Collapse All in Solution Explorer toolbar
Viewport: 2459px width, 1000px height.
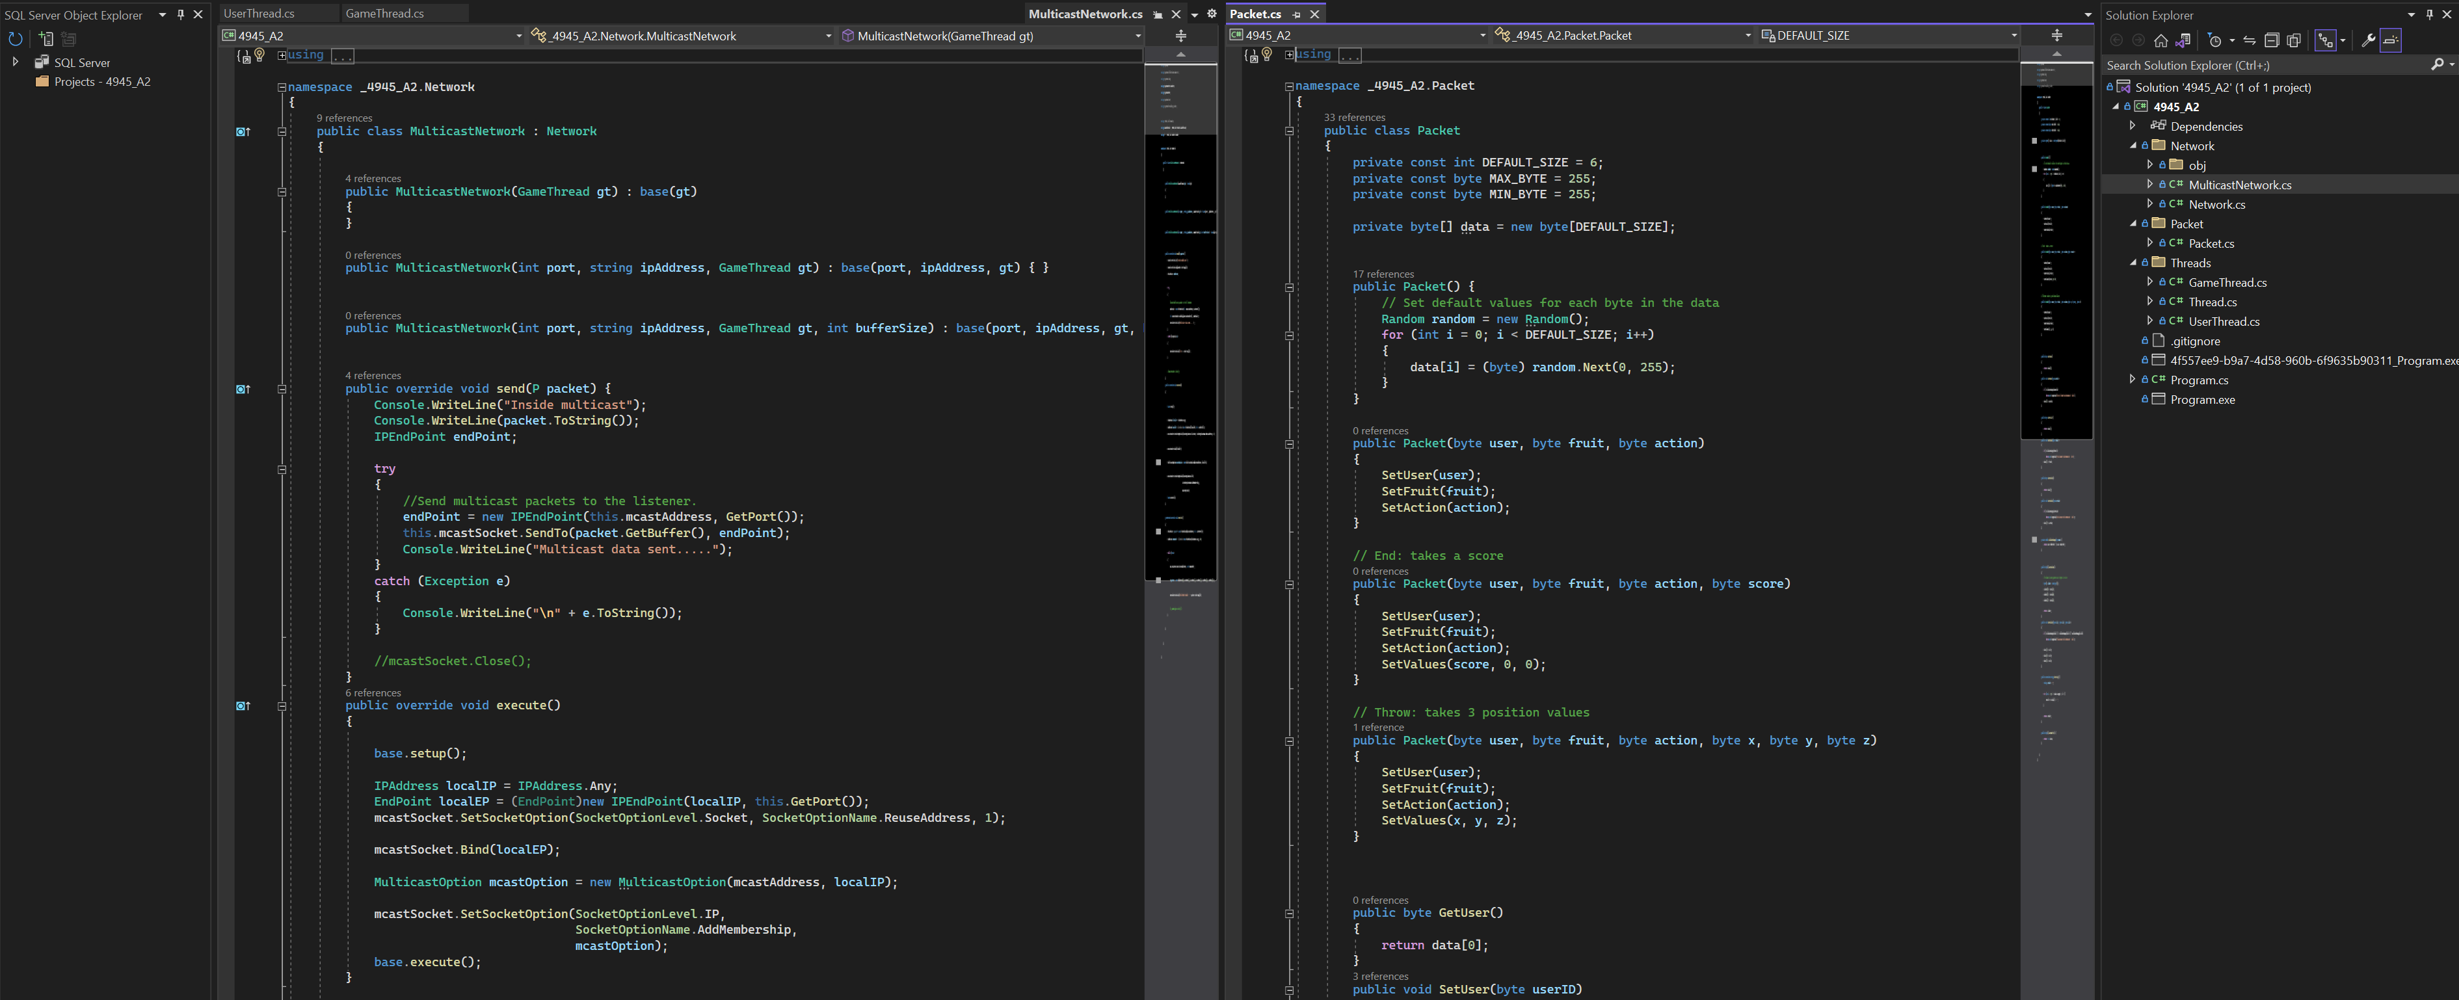tap(2272, 40)
